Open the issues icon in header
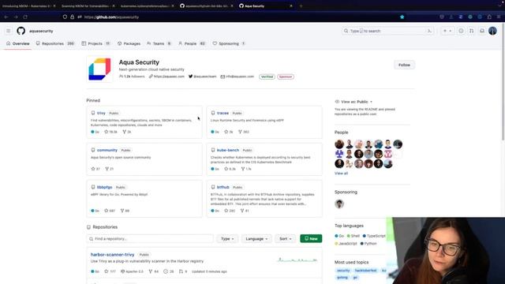The width and height of the screenshot is (505, 284). tap(461, 31)
